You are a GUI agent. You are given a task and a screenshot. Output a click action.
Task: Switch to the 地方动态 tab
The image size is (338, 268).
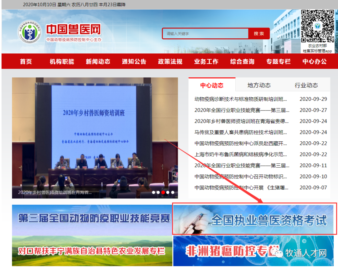259,85
